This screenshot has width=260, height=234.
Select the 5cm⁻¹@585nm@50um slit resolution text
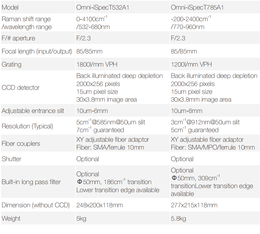[111, 122]
